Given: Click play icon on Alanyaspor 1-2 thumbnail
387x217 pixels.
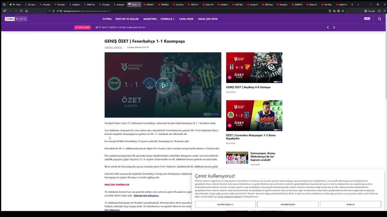Looking at the screenshot, I should tap(229, 125).
